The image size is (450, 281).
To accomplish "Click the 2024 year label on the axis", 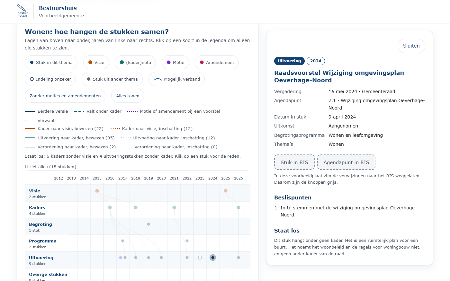I will tap(213, 178).
